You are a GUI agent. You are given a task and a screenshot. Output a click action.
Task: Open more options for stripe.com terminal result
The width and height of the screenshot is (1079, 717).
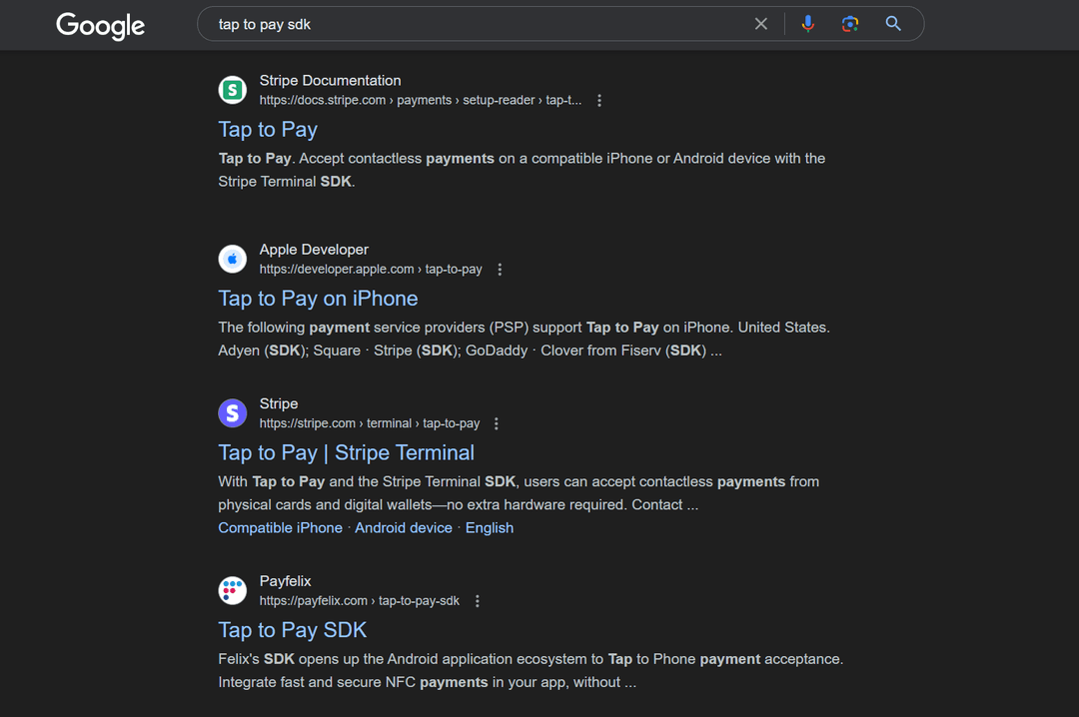tap(497, 423)
